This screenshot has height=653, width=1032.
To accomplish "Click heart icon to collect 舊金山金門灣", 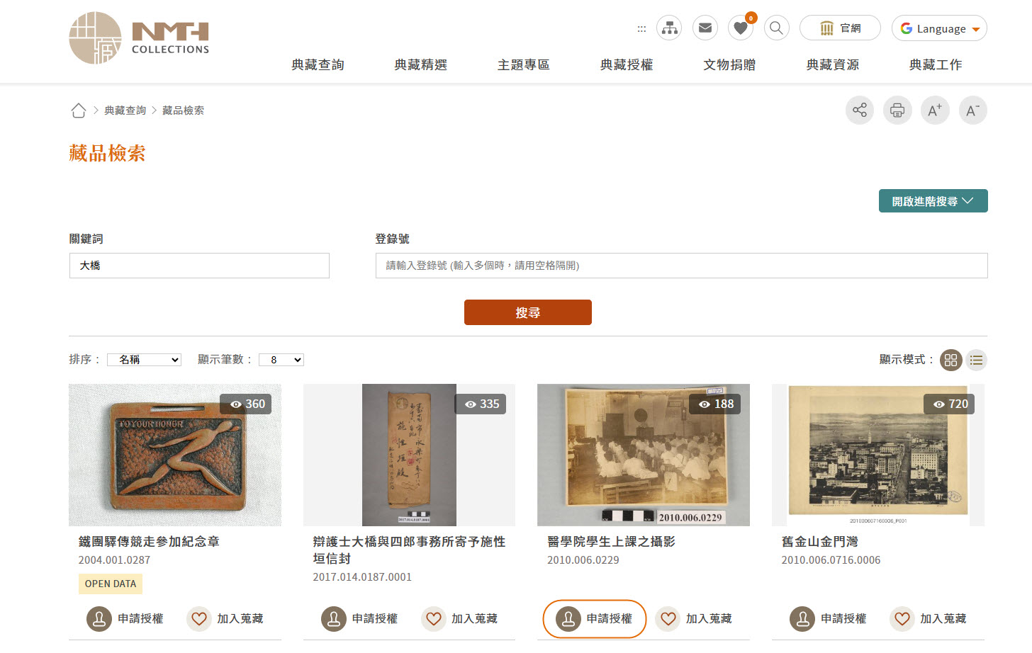I will [x=902, y=619].
